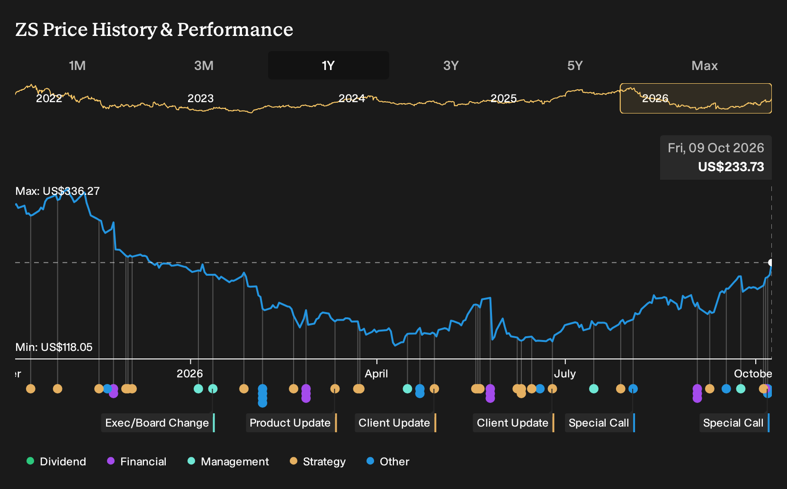Open the Special Call label near October
The height and width of the screenshot is (489, 787).
click(x=734, y=423)
